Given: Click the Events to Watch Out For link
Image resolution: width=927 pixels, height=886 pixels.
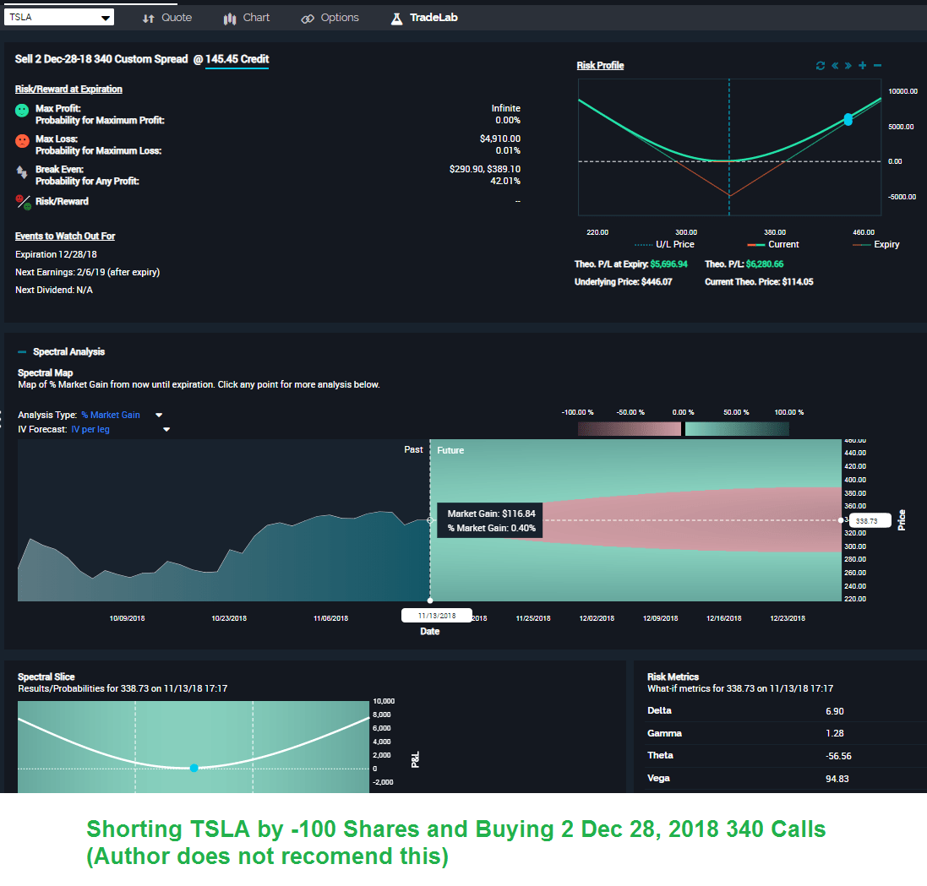Looking at the screenshot, I should [x=65, y=236].
